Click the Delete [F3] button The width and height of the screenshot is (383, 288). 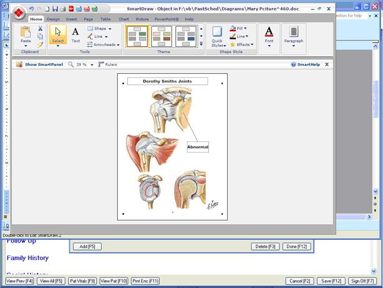[x=265, y=247]
